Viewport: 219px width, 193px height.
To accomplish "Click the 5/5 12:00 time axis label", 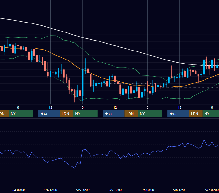I will click(115, 190).
